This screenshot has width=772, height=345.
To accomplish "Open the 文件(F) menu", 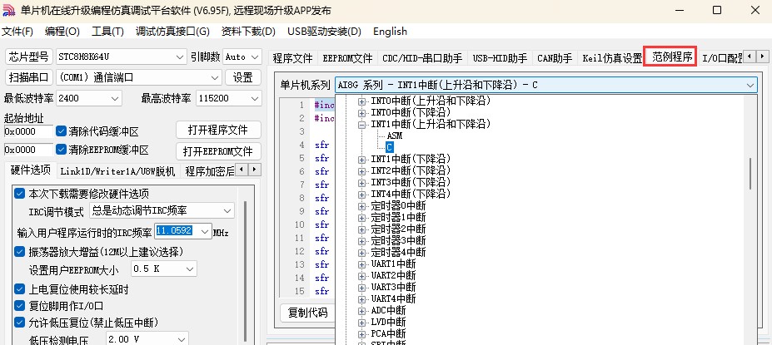I will pyautogui.click(x=17, y=32).
